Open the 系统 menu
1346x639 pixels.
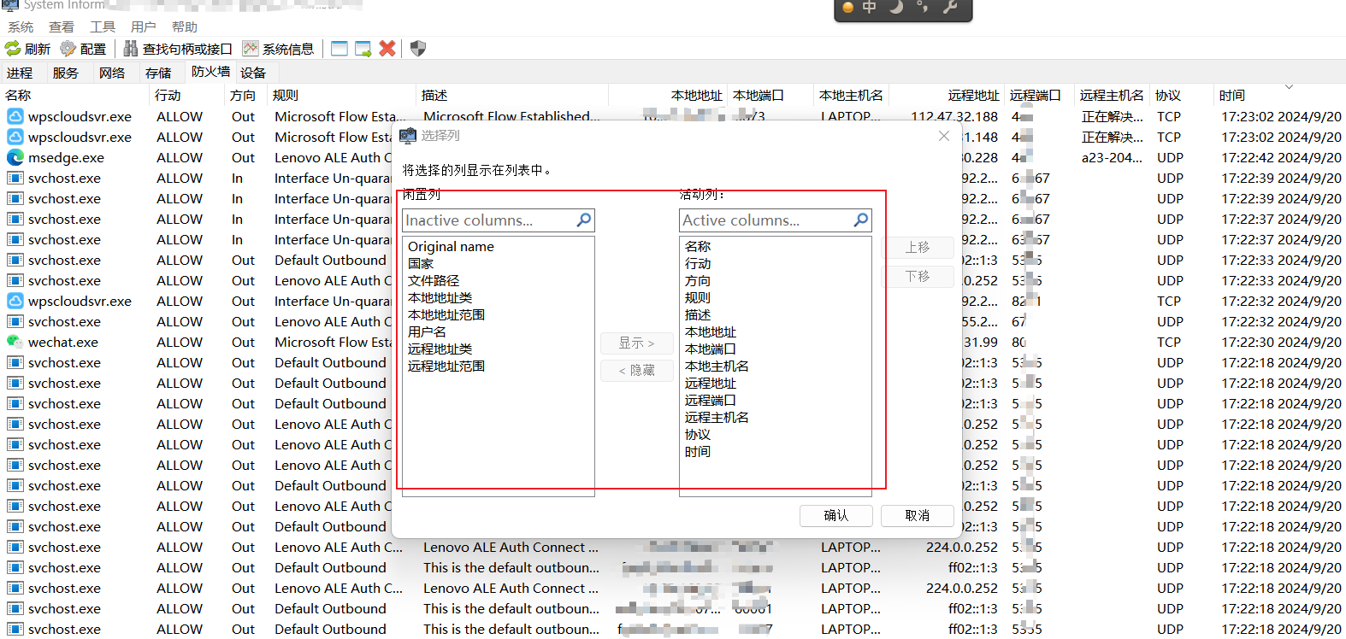[21, 27]
